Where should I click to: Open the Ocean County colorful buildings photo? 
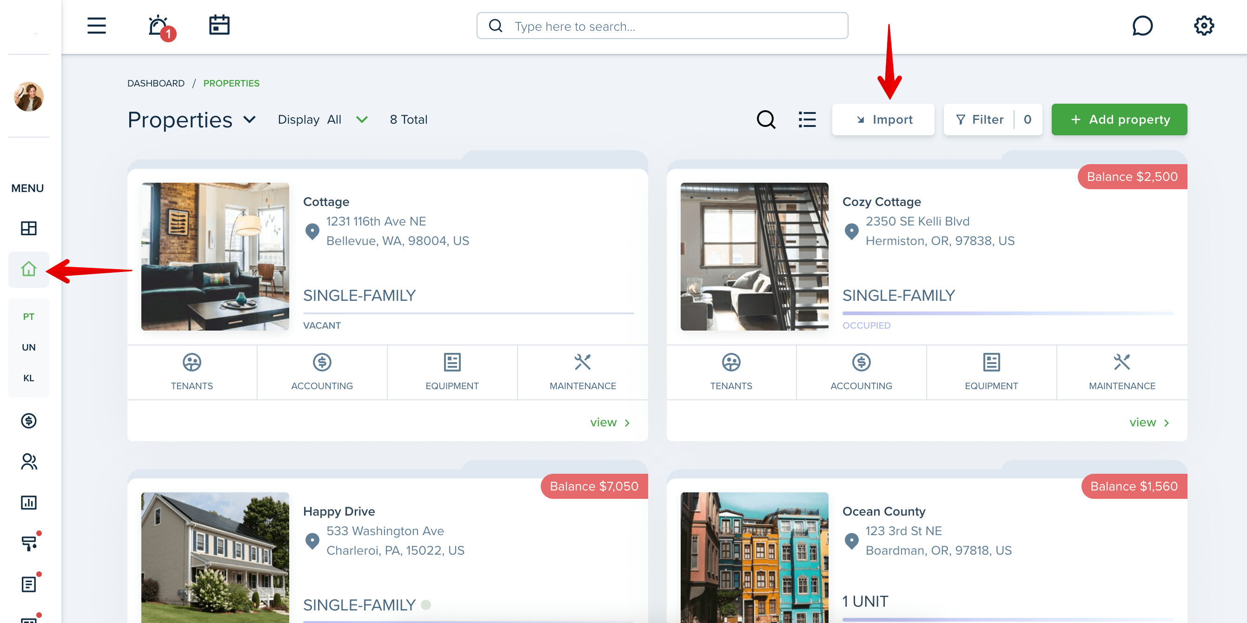pos(754,557)
